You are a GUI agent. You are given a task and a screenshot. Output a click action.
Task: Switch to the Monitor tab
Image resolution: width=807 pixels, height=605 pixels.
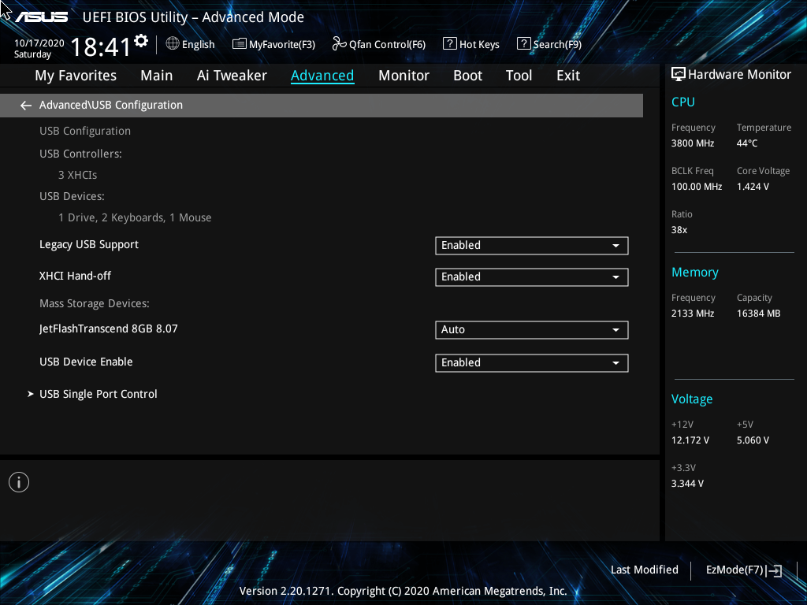click(x=403, y=76)
